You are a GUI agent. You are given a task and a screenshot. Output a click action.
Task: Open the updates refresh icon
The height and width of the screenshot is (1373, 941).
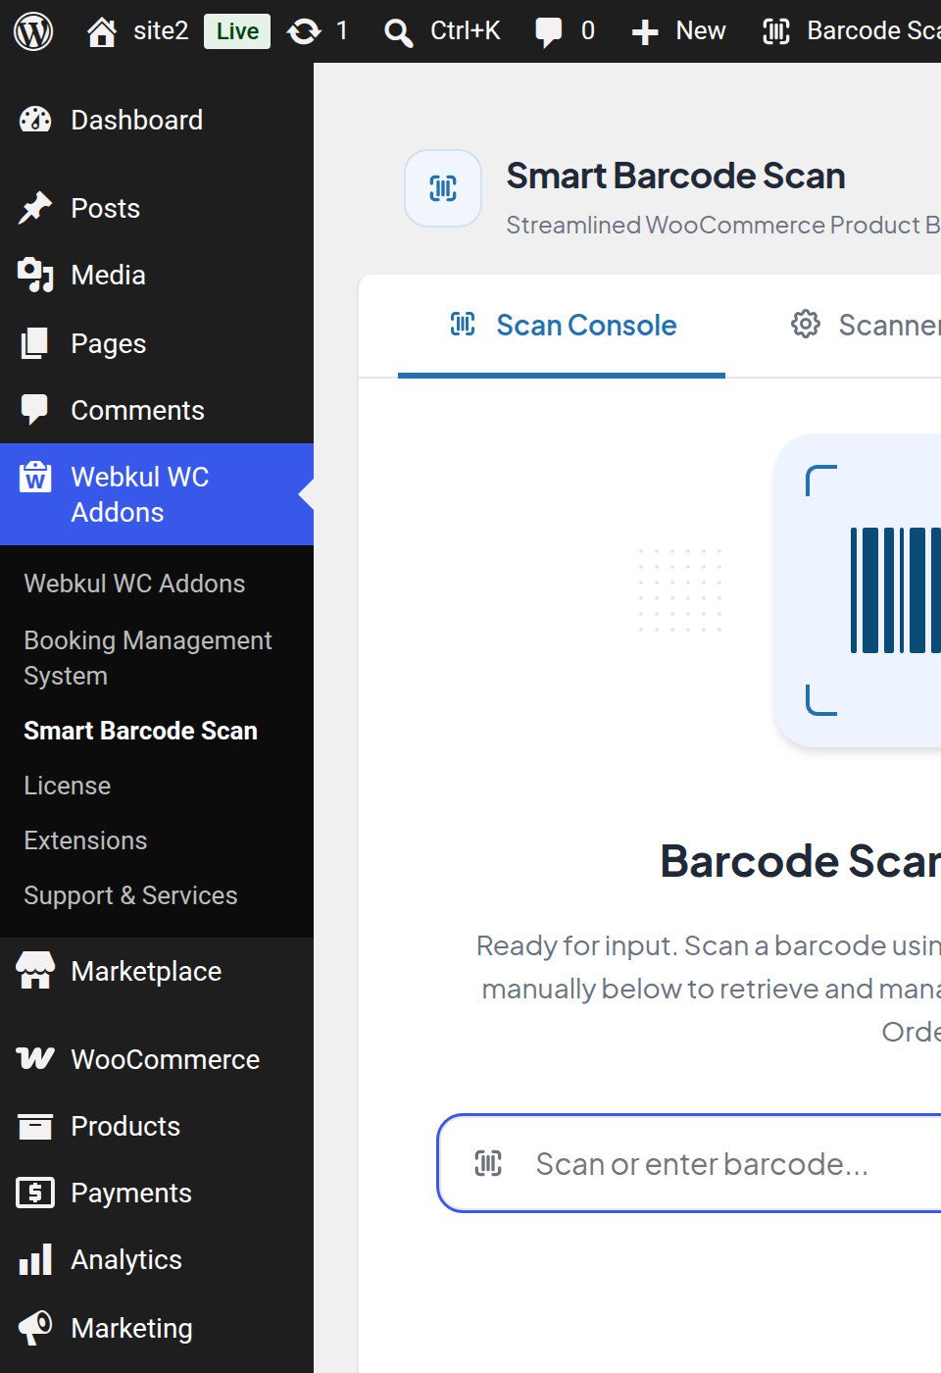[304, 31]
